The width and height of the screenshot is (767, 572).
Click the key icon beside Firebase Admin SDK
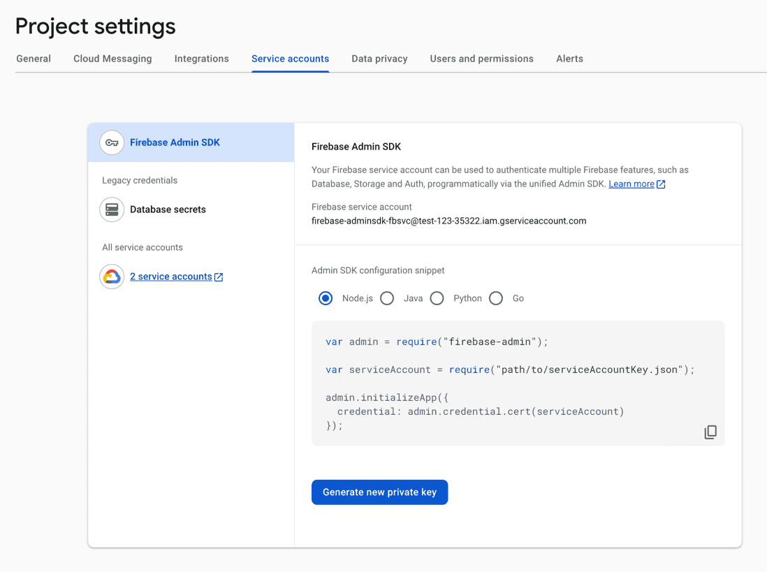pyautogui.click(x=112, y=142)
